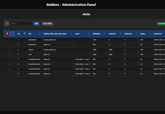This screenshot has height=114, width=165.
Task: Click the SkillDelay value 600
Action: (x=94, y=45)
